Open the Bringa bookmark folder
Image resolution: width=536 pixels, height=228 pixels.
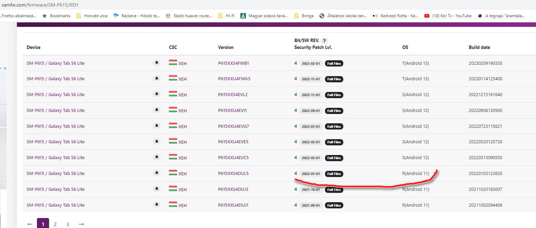pos(304,16)
